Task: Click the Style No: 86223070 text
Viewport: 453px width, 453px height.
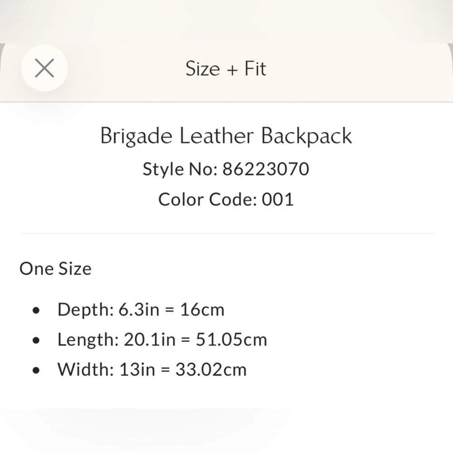Action: click(226, 169)
